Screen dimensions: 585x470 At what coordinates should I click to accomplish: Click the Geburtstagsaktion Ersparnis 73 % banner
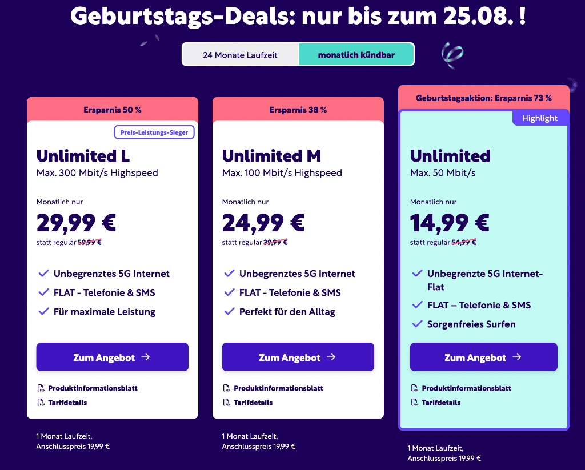[483, 98]
